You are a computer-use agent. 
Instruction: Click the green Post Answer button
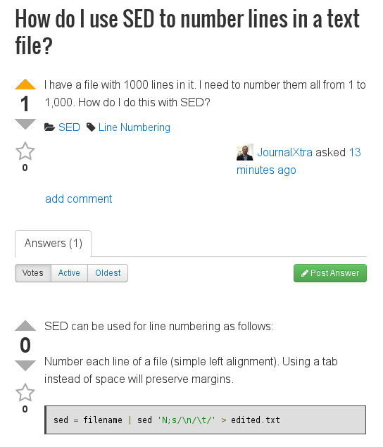(x=330, y=273)
